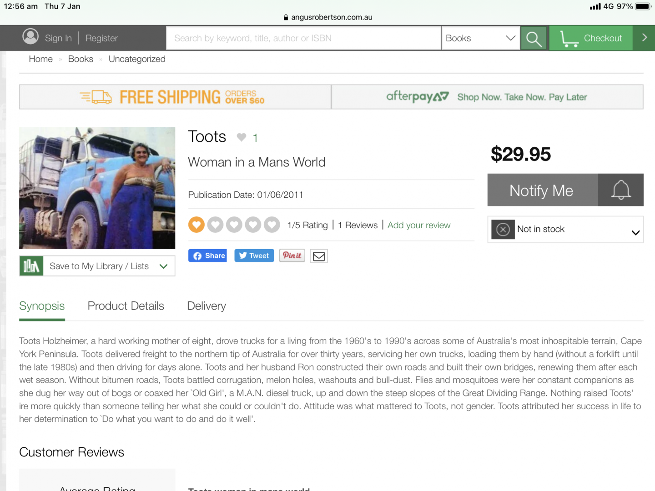Open the Delivery tab
The width and height of the screenshot is (655, 491).
pyautogui.click(x=207, y=306)
